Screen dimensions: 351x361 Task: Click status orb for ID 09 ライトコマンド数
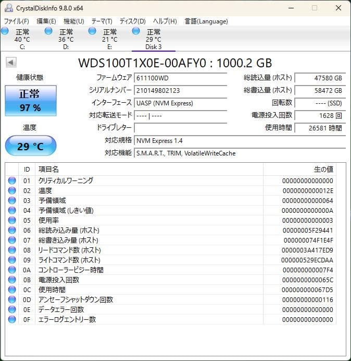click(x=12, y=260)
